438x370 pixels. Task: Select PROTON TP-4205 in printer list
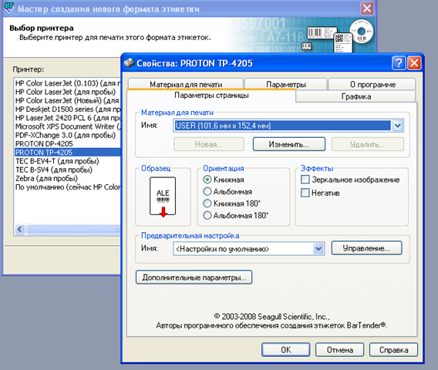coord(68,153)
